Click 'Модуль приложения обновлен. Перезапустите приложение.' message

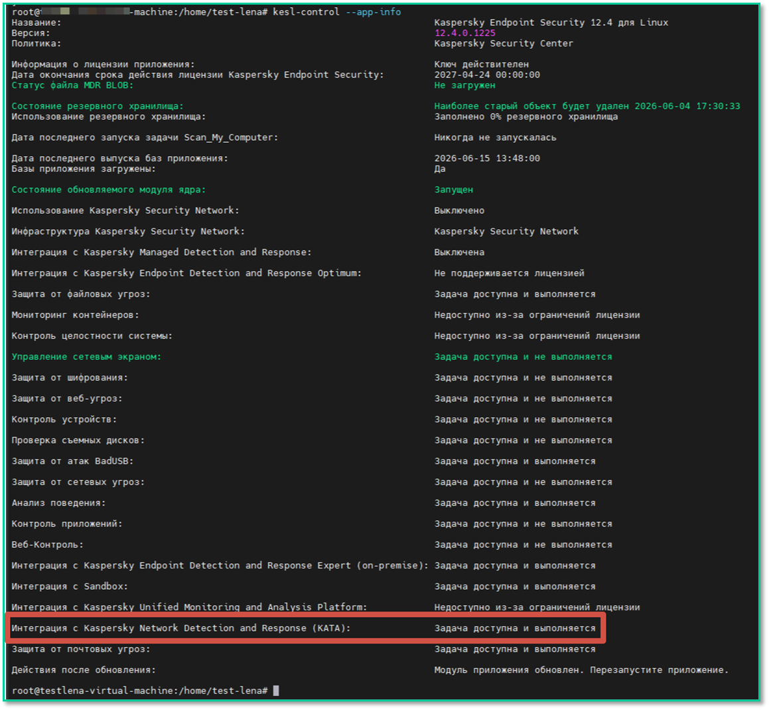[x=581, y=669]
